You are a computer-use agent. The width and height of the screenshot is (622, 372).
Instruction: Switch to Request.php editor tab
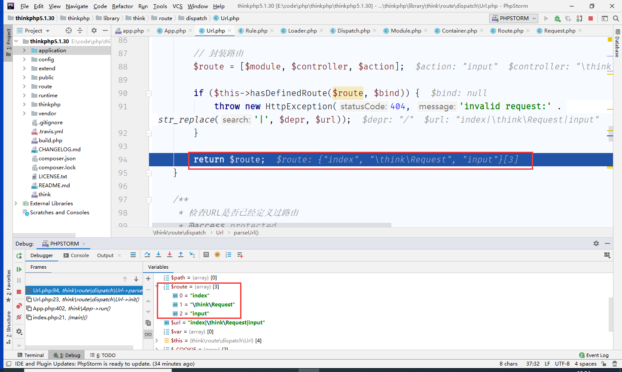click(x=559, y=30)
